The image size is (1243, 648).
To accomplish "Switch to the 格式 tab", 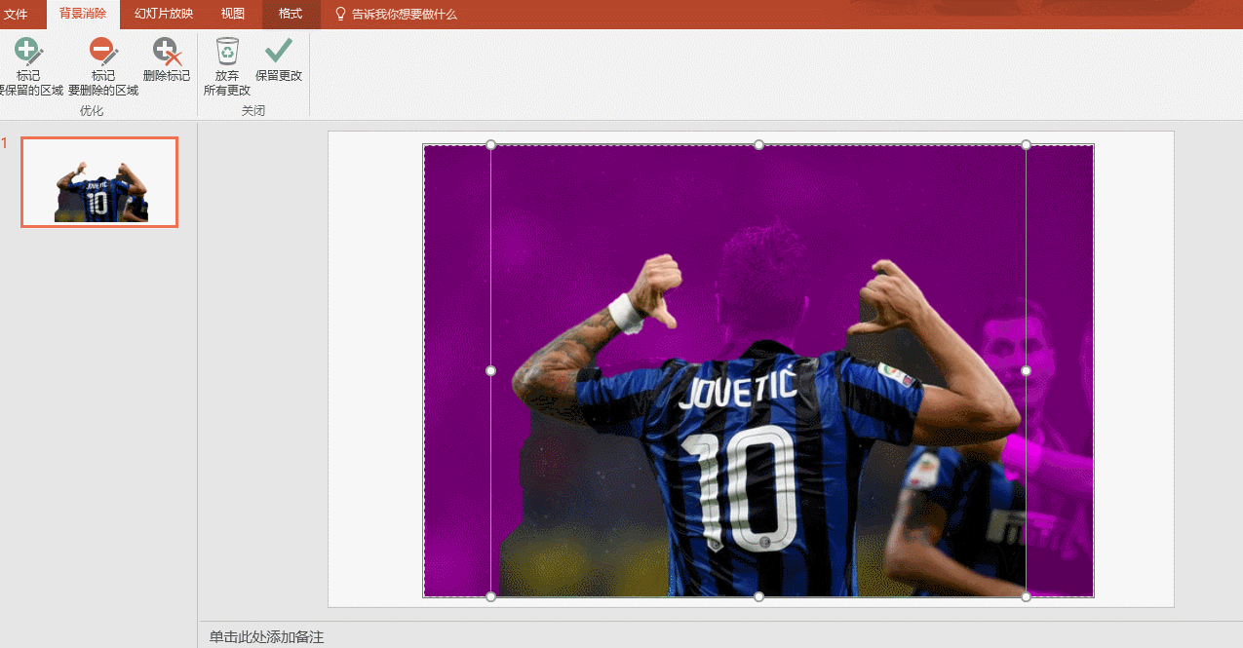I will 291,14.
